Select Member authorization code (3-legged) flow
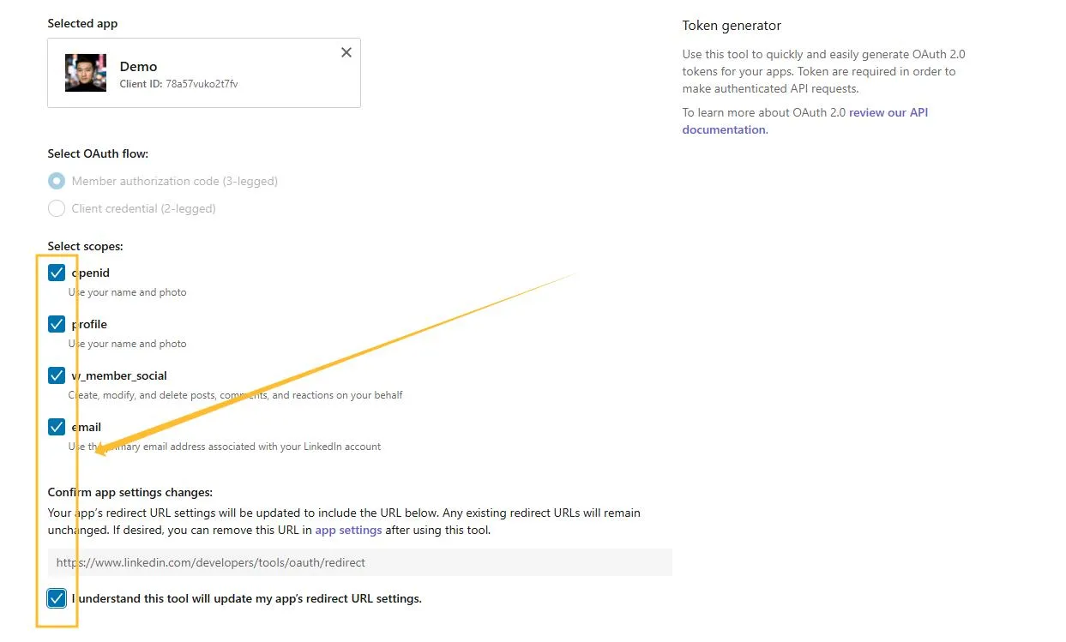 (x=56, y=181)
